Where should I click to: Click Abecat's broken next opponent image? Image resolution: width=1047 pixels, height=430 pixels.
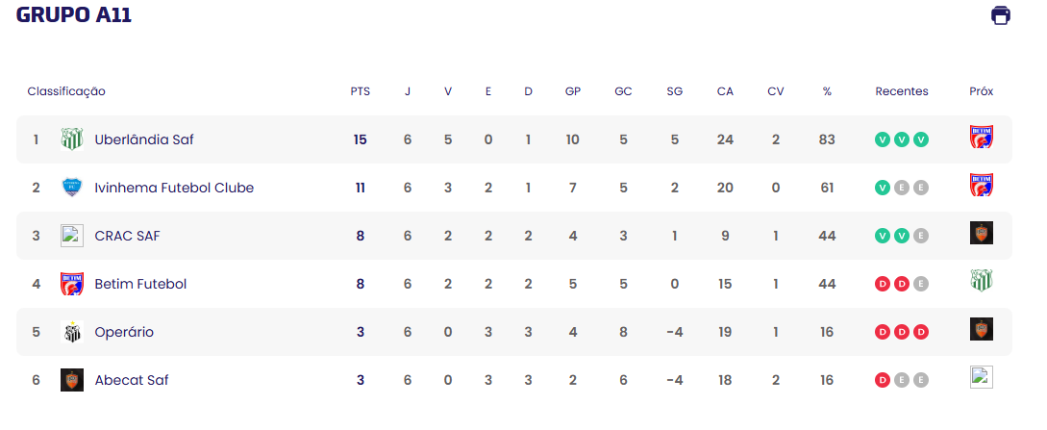tap(981, 376)
